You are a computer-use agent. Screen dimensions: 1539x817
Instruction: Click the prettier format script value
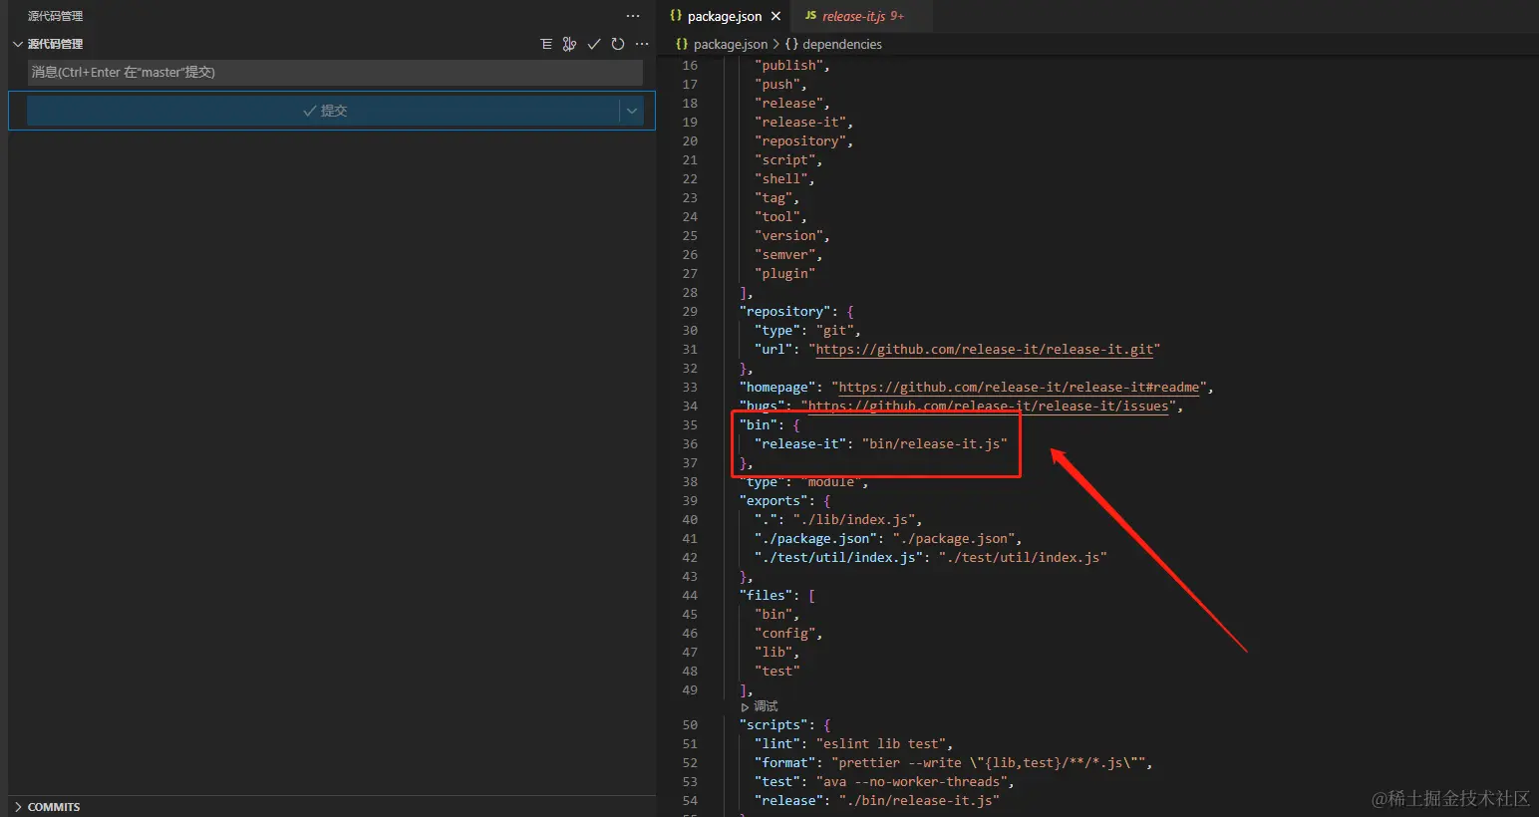(x=988, y=763)
